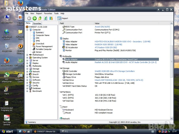Expand the Display tree node
Viewport: 179px width, 134px height.
(27, 63)
